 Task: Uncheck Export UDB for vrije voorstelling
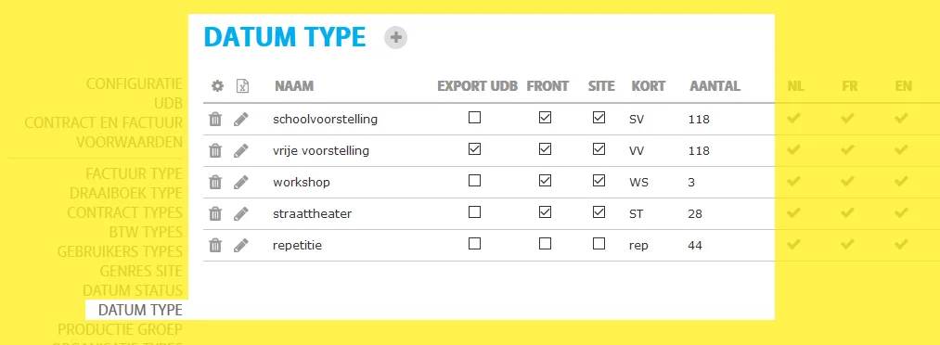click(x=474, y=148)
